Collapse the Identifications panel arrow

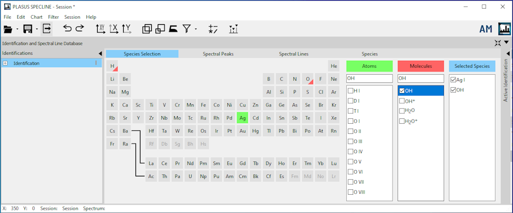coord(100,53)
